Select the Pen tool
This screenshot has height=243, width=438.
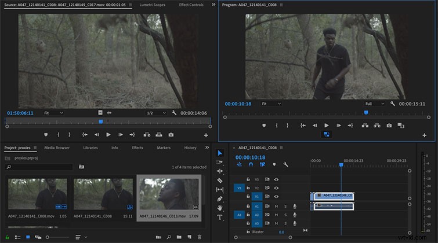pos(220,198)
